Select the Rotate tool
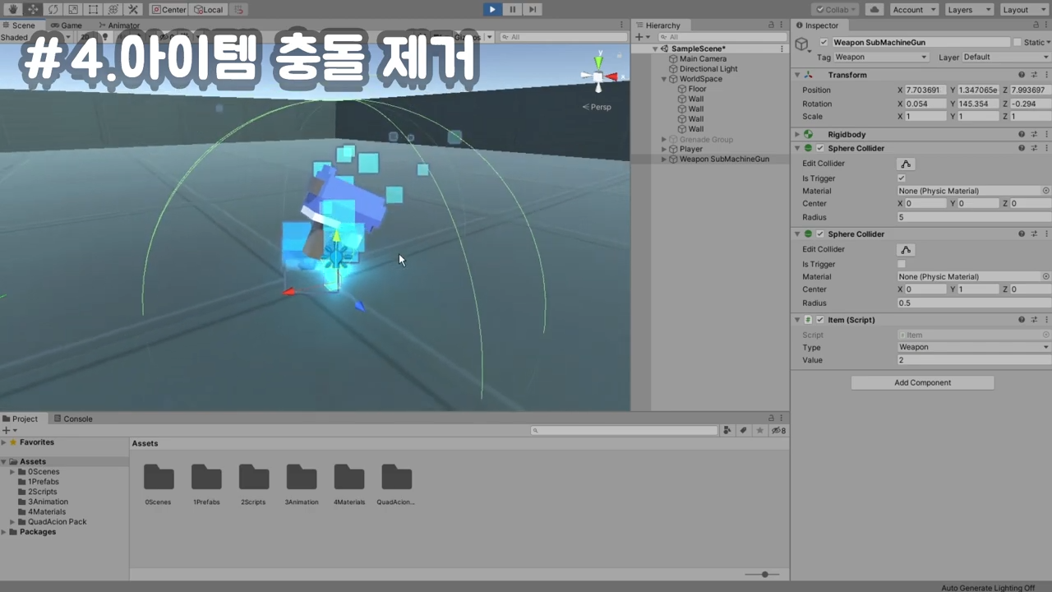 coord(53,9)
